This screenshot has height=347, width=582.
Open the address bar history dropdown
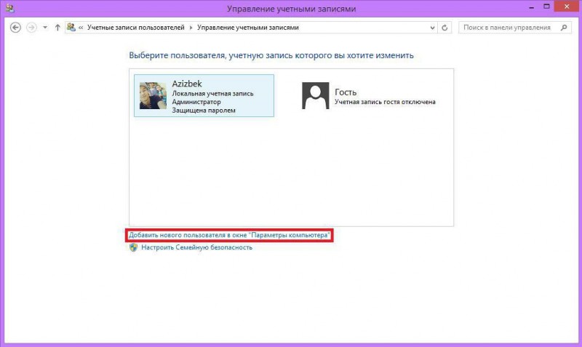coord(432,28)
